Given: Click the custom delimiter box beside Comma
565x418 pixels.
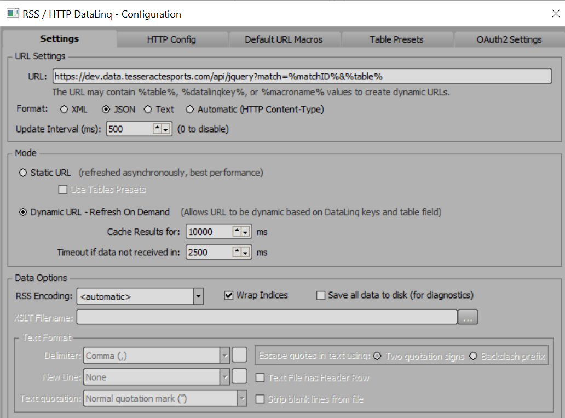Looking at the screenshot, I should (239, 355).
